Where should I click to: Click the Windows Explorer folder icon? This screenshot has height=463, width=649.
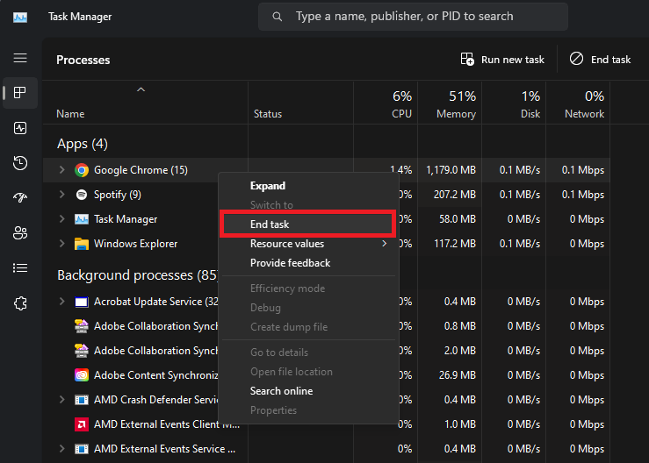(x=82, y=244)
